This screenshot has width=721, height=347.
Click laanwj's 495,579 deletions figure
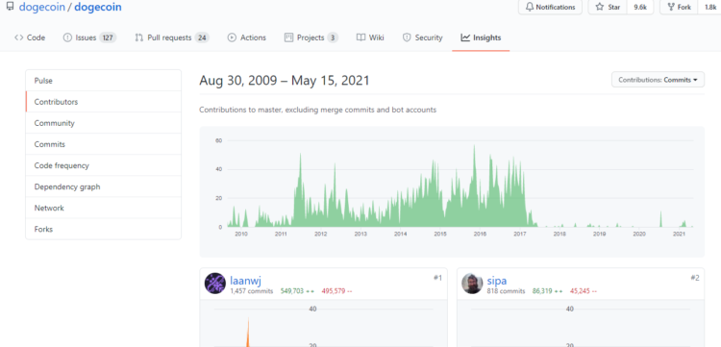point(336,291)
